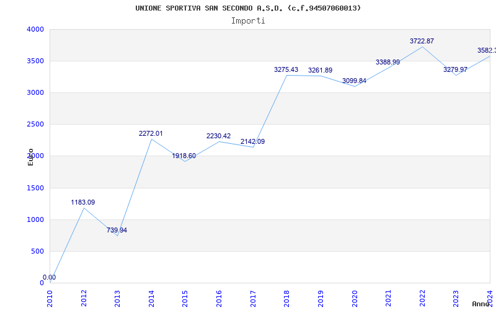Click the x-axis year 2013
496x310 pixels.
tap(117, 299)
